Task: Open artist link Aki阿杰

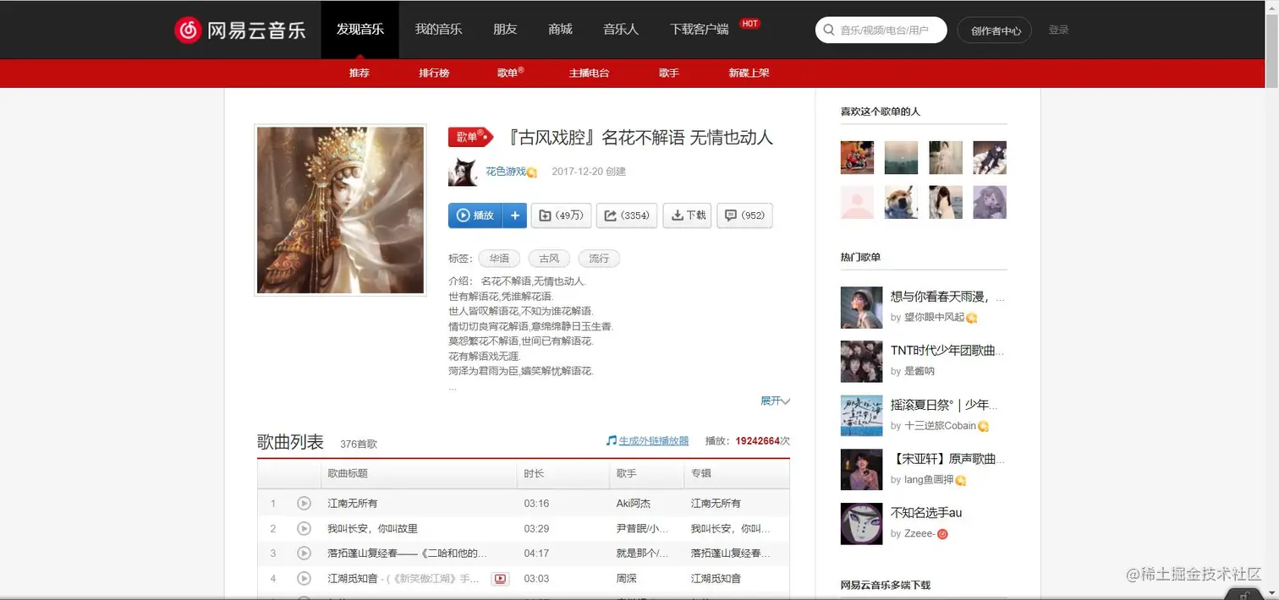Action: 634,504
